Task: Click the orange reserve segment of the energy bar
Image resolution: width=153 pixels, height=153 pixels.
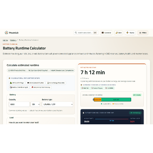Action: [98, 99]
